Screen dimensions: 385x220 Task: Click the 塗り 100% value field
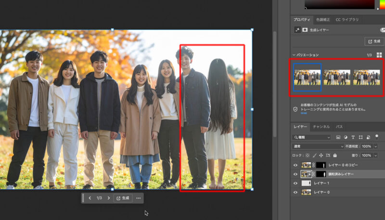[366, 155]
